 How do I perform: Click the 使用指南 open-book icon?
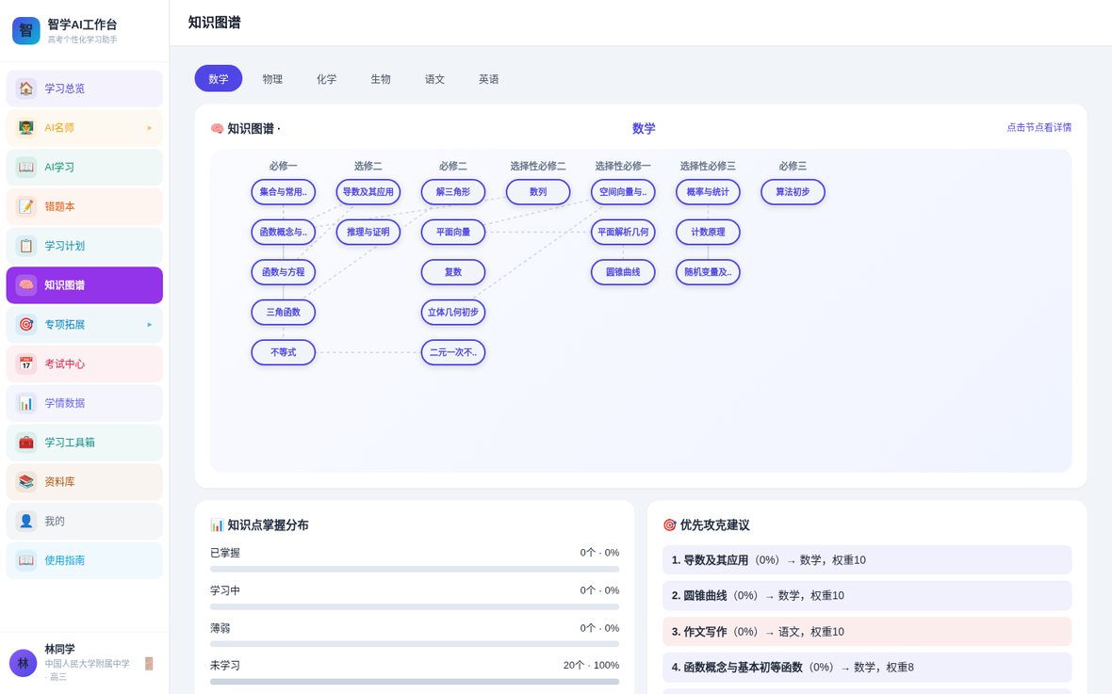click(26, 560)
